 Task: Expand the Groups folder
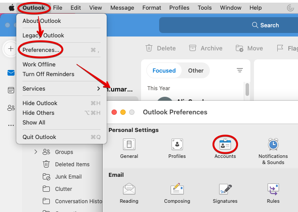pyautogui.click(x=36, y=152)
